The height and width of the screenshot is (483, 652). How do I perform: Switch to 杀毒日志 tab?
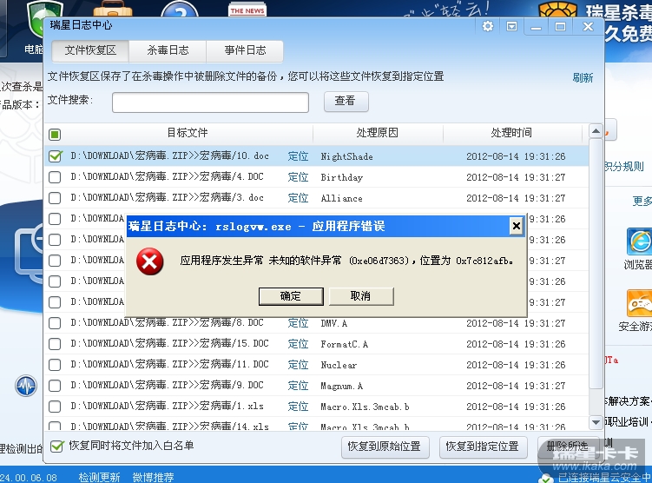[168, 50]
